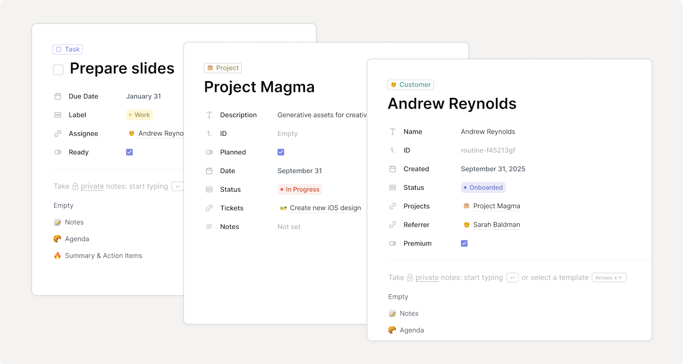The height and width of the screenshot is (364, 683).
Task: Click the Description text icon in Project card
Action: tap(209, 115)
